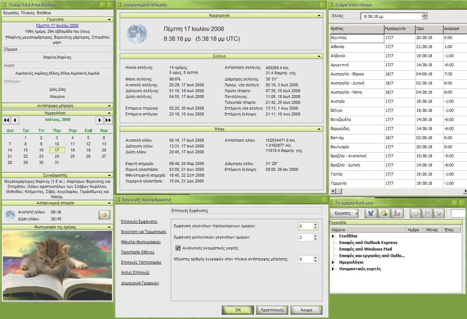This screenshot has height=319, width=467.
Task: Click the Προεπιλογές button
Action: point(272,310)
